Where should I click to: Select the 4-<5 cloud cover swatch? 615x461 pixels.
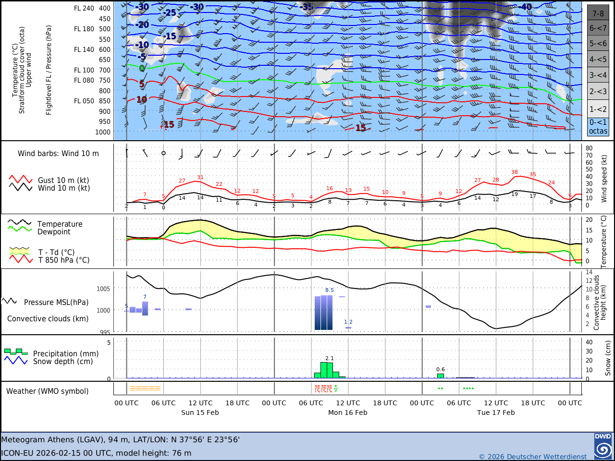coord(598,60)
